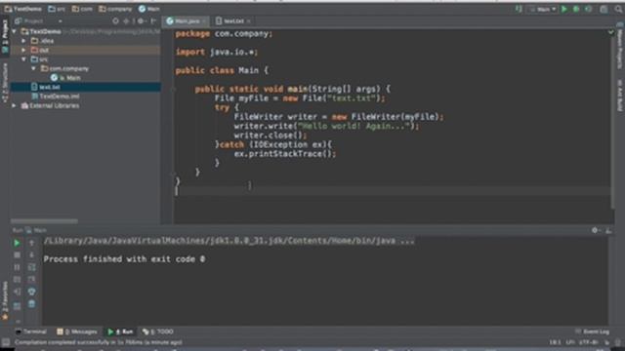The height and width of the screenshot is (351, 625).
Task: Click company breadcrumb in navigation bar
Action: click(x=115, y=9)
